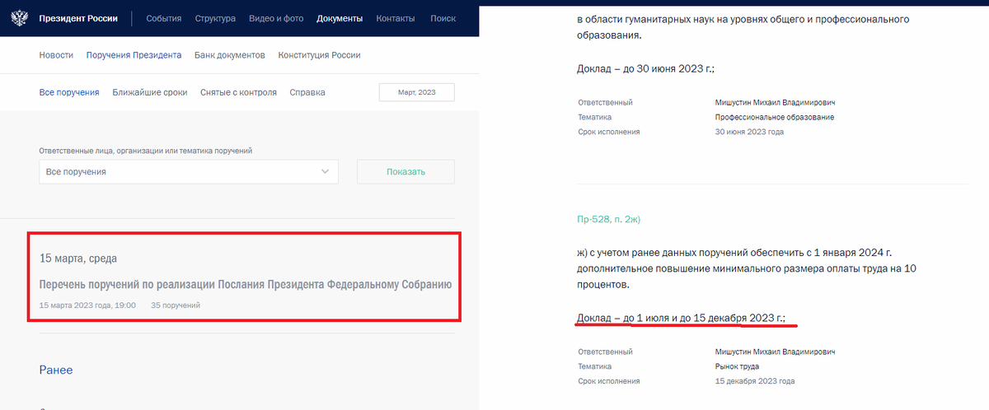The image size is (989, 410).
Task: Click the 15 декабря 2023 года deadline value
Action: [x=755, y=381]
